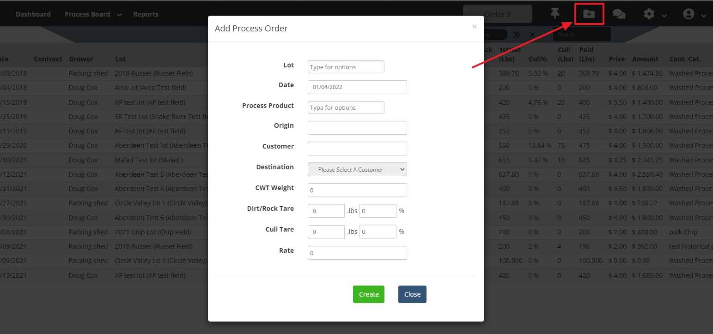Close the Add Process Order dialog via X
The image size is (713, 334).
coord(474,27)
